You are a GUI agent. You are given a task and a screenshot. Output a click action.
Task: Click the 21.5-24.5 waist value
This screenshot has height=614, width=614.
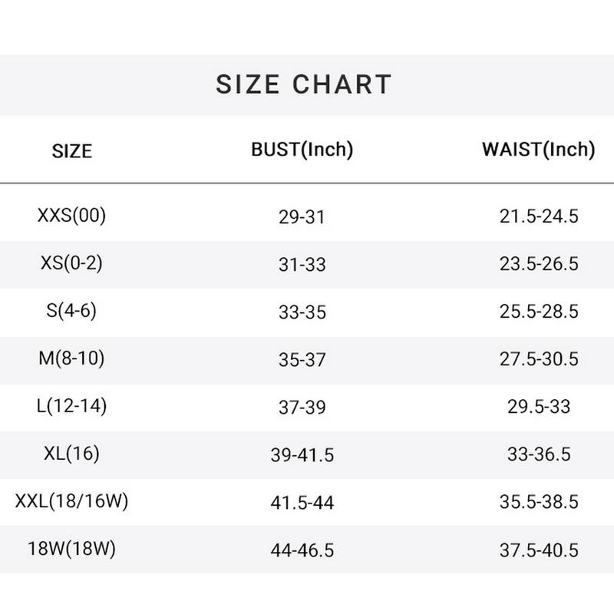coord(538,217)
